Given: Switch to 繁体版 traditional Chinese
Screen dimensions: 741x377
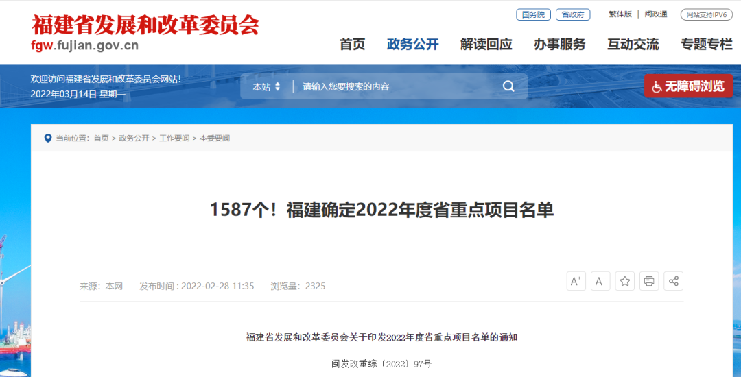Looking at the screenshot, I should point(620,14).
